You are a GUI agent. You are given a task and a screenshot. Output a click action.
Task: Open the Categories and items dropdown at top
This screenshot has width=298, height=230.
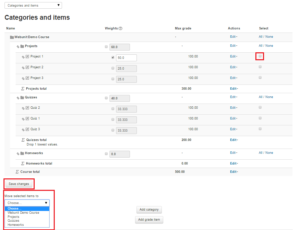33,6
